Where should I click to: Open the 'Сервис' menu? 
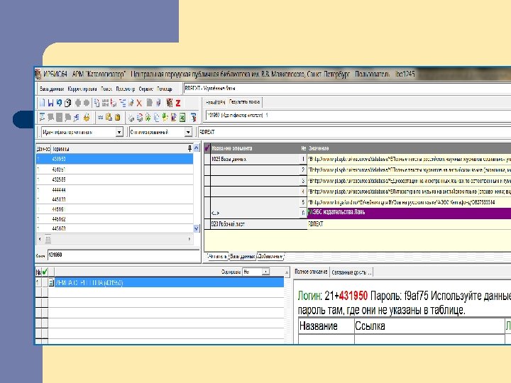(x=145, y=89)
